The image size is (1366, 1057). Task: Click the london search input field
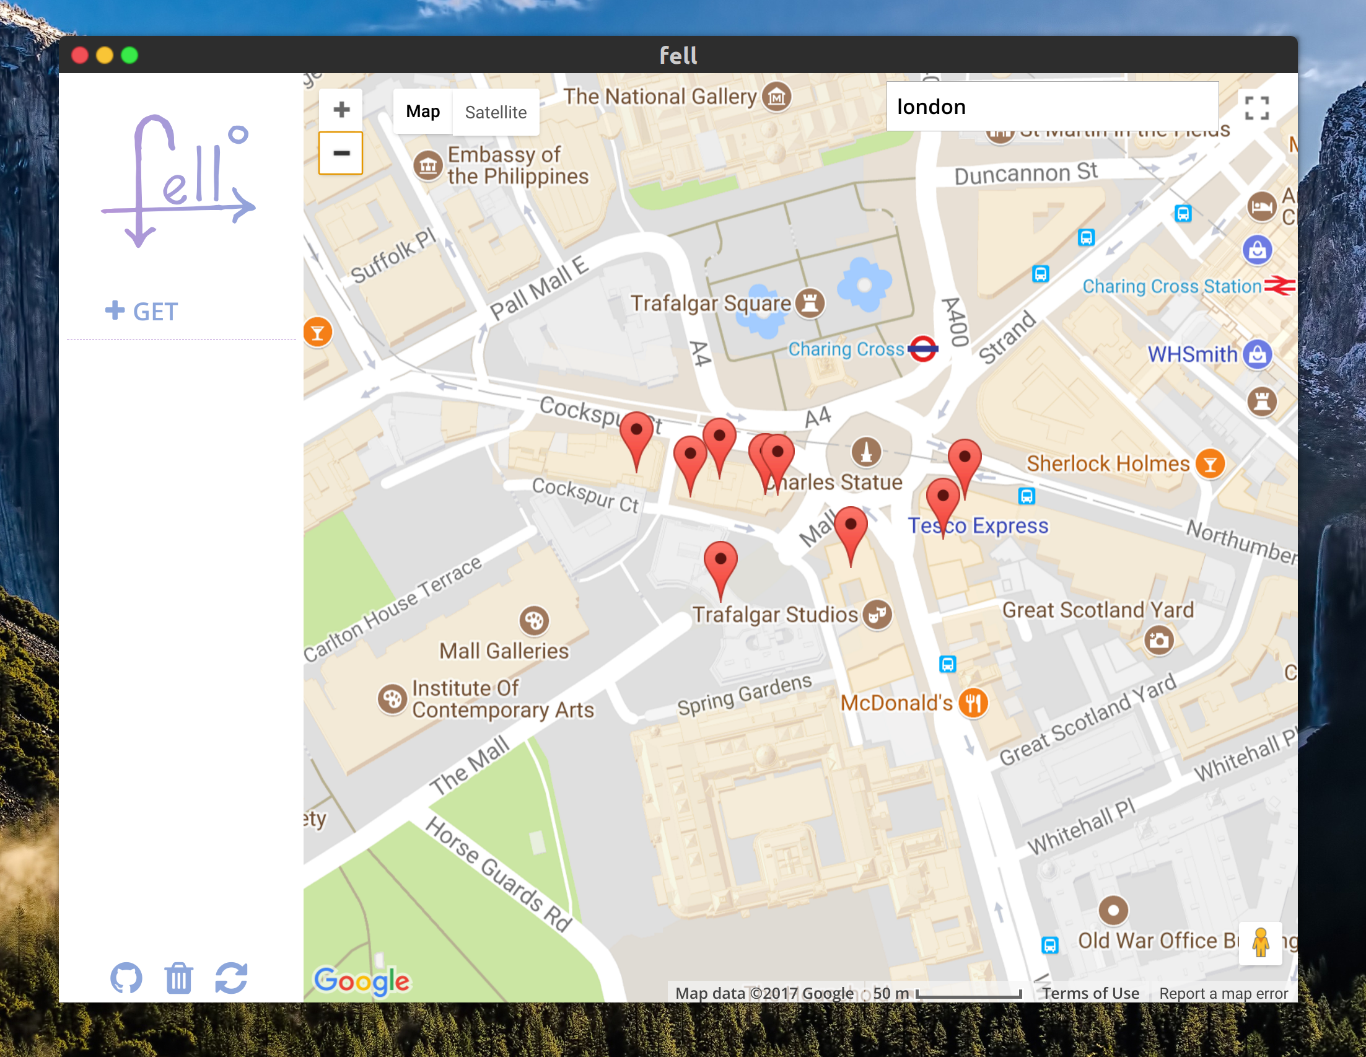pyautogui.click(x=1052, y=107)
